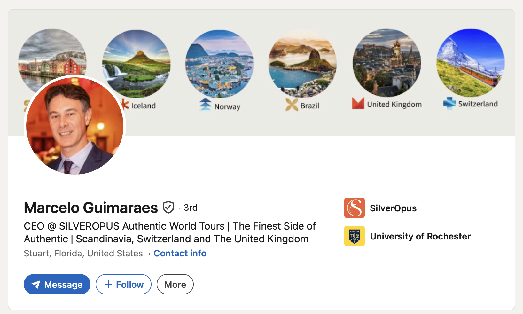Click the Marcelo Guimaraes name heading
Screen dimensions: 523x314
[x=91, y=208]
